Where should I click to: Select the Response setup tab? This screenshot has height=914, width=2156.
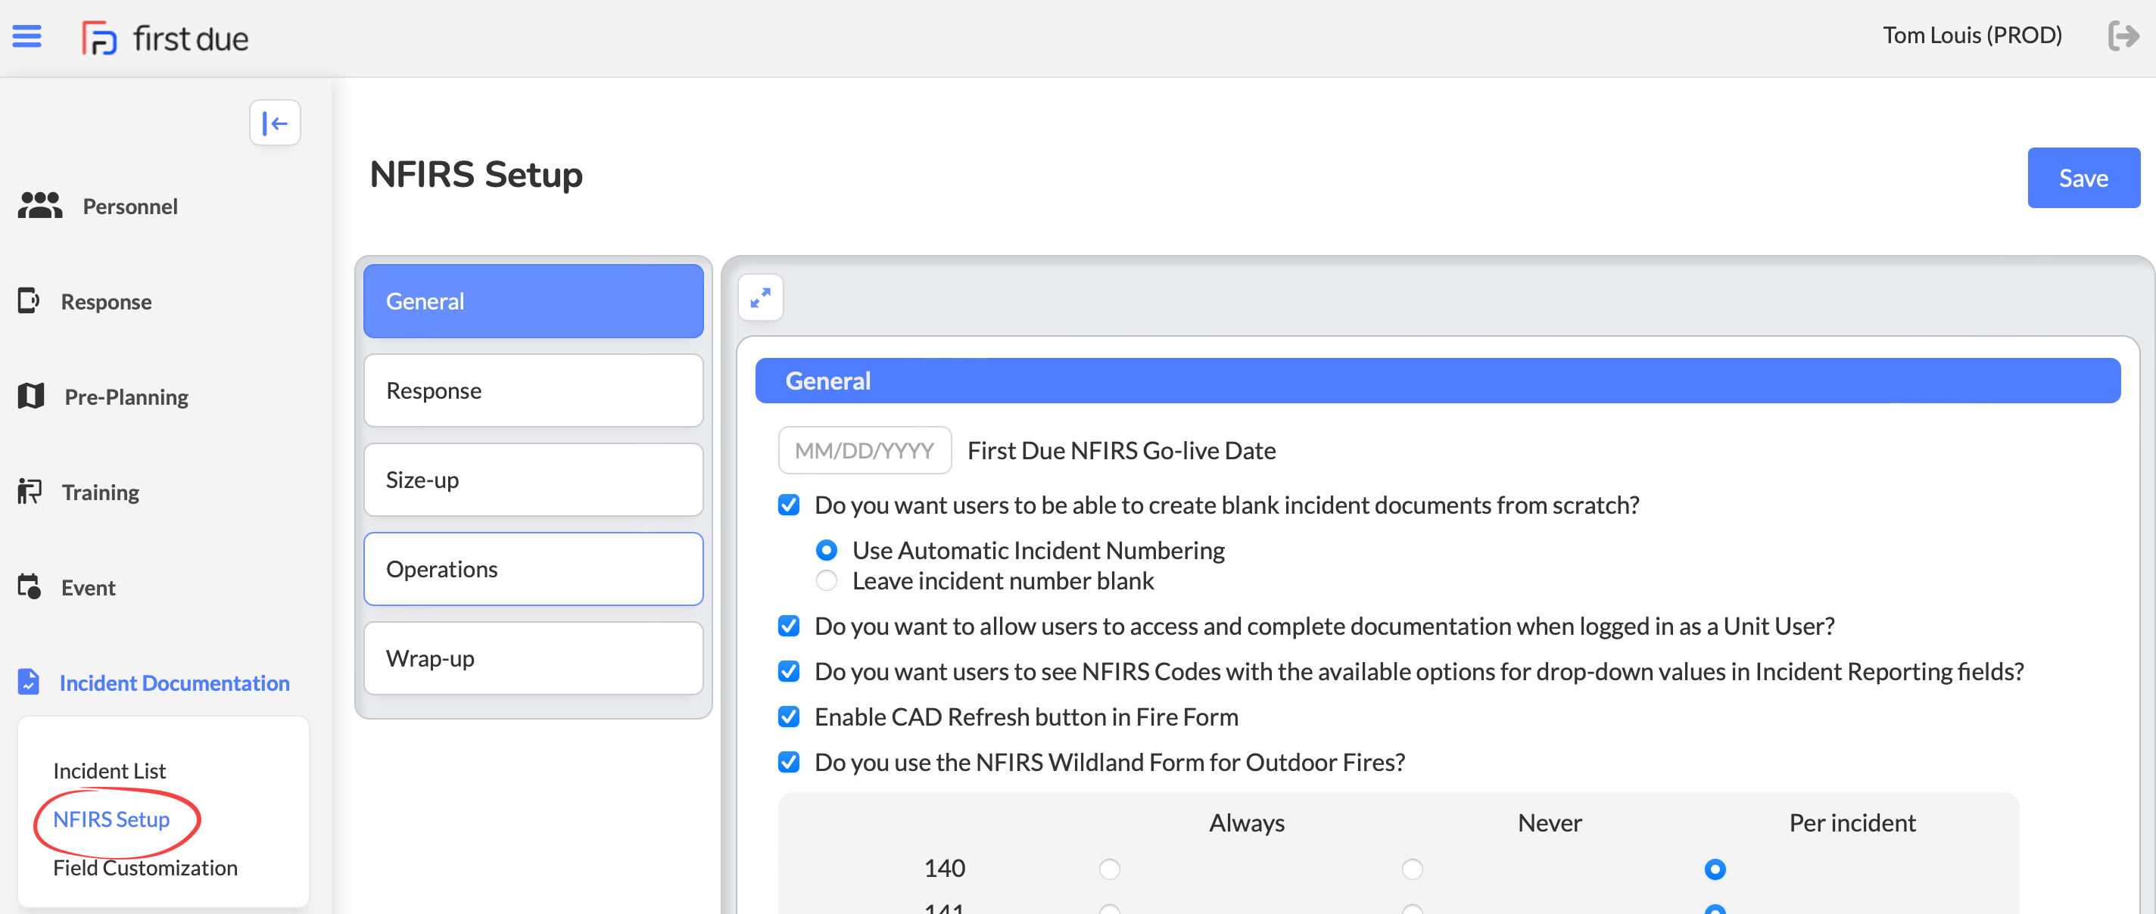point(533,390)
